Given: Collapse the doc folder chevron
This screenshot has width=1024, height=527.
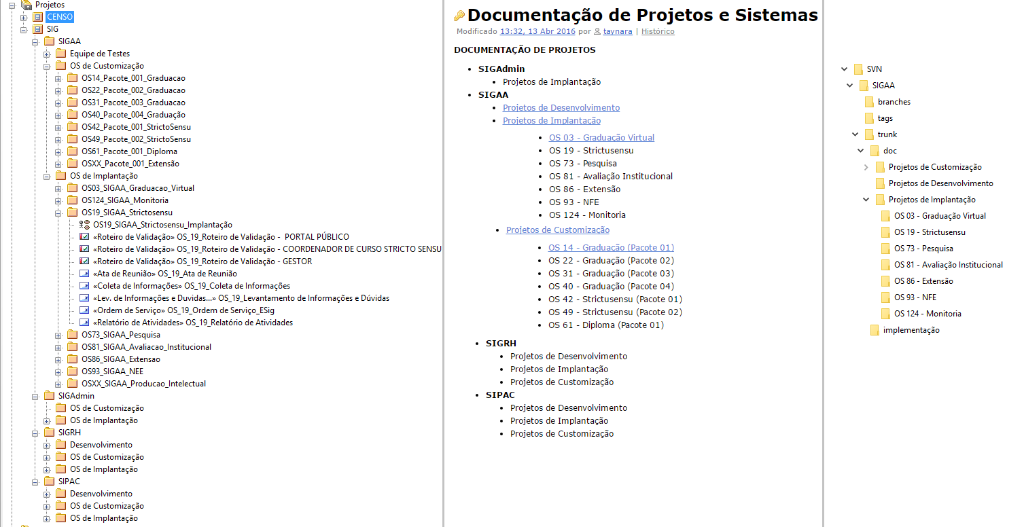Looking at the screenshot, I should click(x=860, y=151).
